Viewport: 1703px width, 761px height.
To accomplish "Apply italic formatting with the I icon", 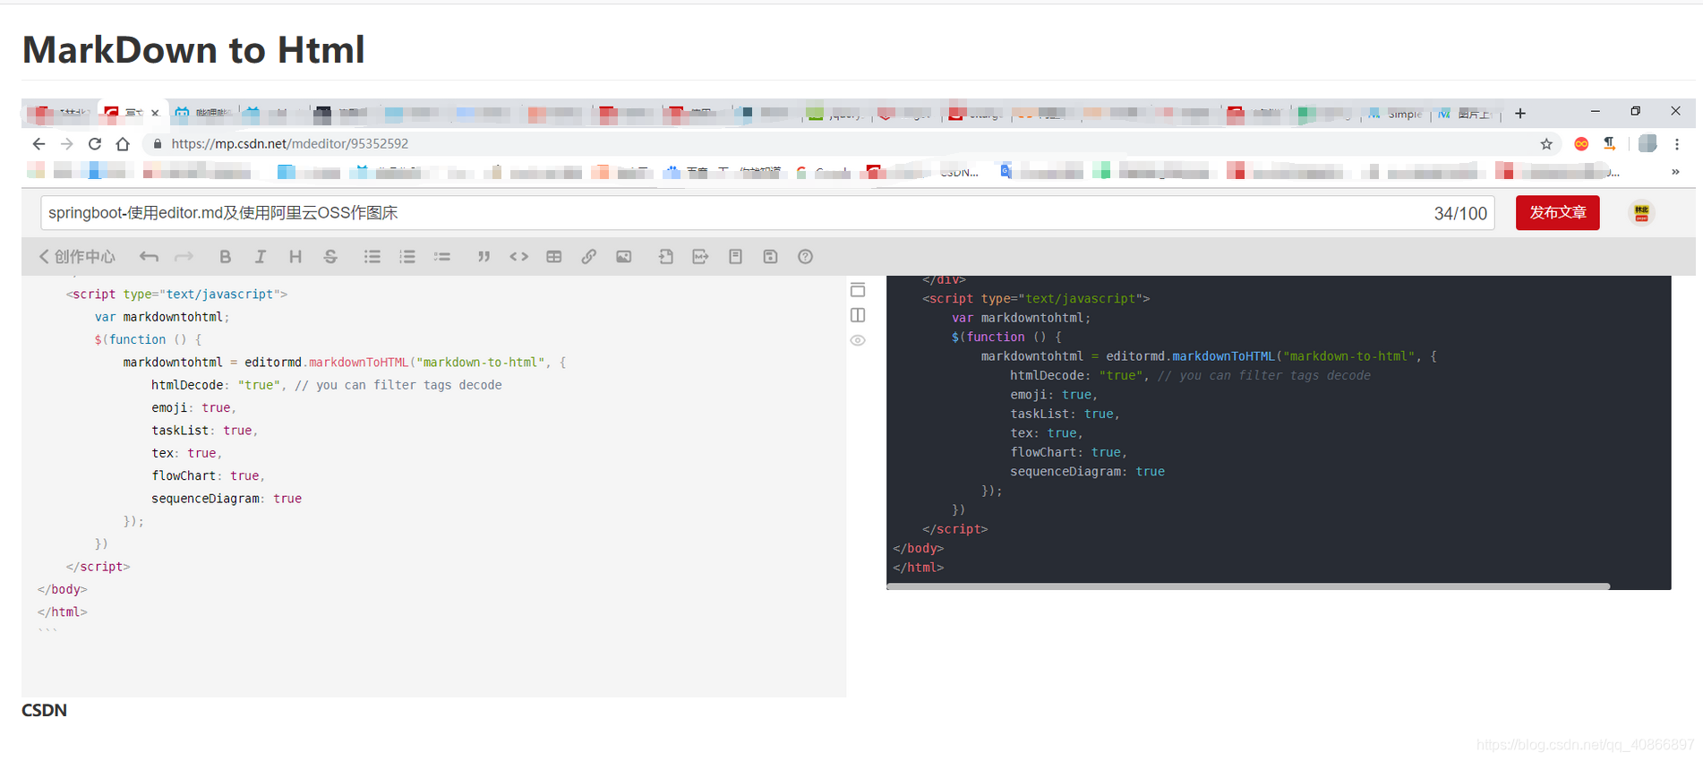I will 260,257.
